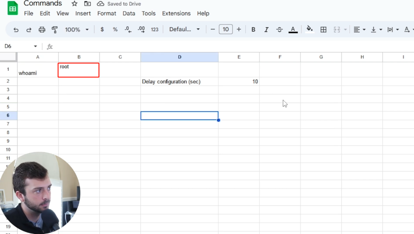
Task: Open the View menu
Action: 63,13
